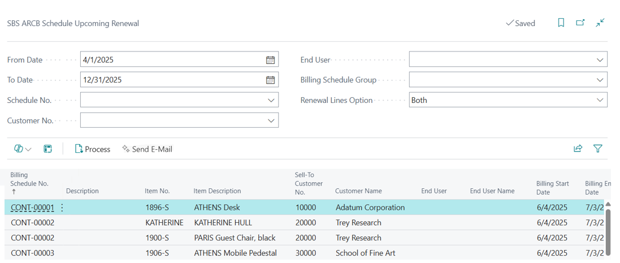Click the collapse page arrows icon
This screenshot has height=263, width=620.
pos(600,23)
